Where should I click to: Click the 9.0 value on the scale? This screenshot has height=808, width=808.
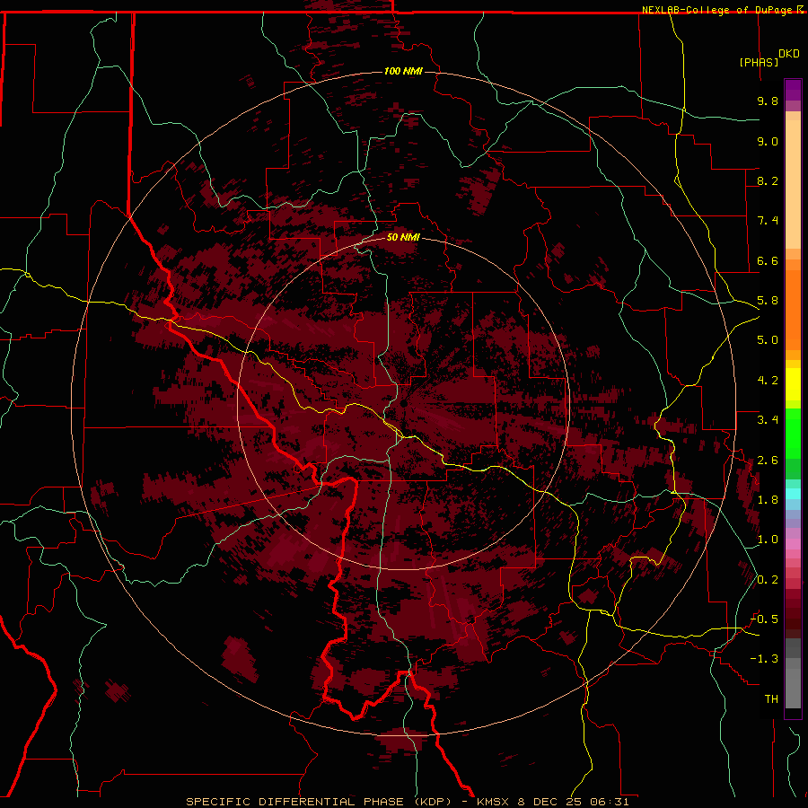point(768,141)
